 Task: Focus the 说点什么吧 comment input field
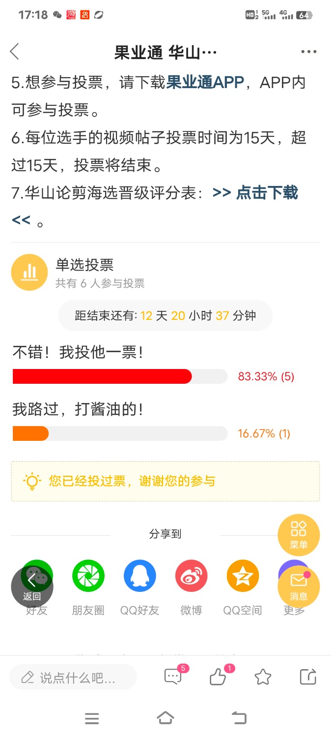click(73, 677)
